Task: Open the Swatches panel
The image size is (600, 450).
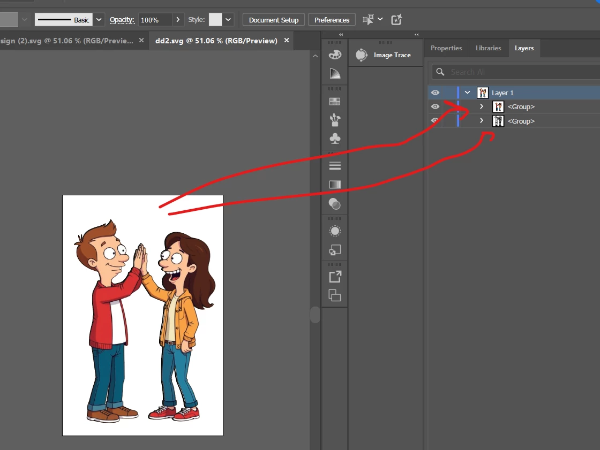Action: [x=335, y=102]
